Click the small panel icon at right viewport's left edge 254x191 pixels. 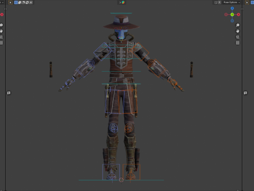246,93
